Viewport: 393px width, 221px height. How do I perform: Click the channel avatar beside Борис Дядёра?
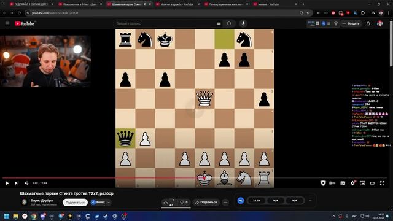pyautogui.click(x=25, y=202)
